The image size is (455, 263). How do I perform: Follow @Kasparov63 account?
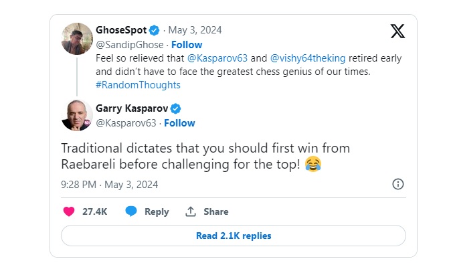pos(179,123)
